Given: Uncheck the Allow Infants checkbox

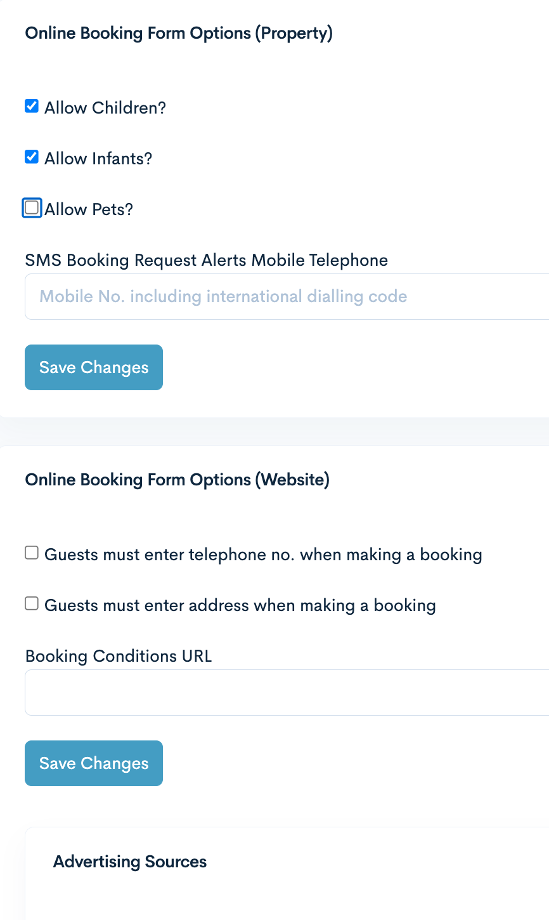Looking at the screenshot, I should [32, 157].
